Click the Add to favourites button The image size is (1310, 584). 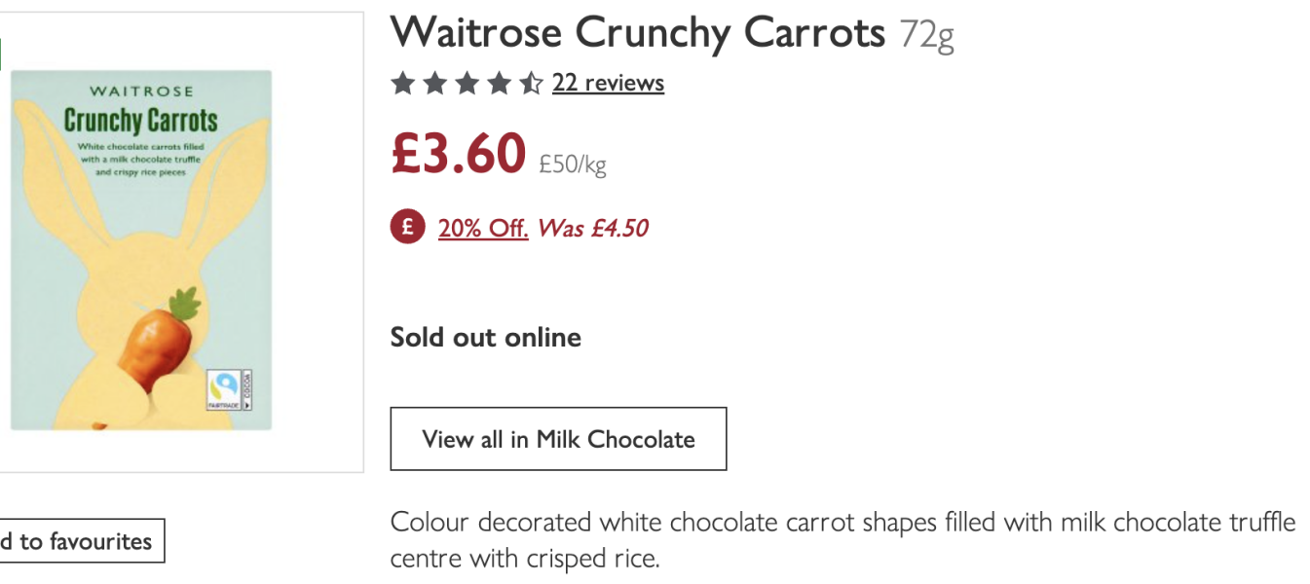78,541
